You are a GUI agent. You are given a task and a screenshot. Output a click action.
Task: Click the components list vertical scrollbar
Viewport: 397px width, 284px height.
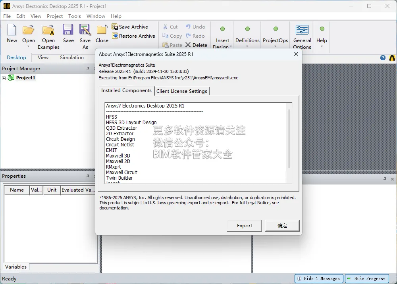(x=289, y=139)
